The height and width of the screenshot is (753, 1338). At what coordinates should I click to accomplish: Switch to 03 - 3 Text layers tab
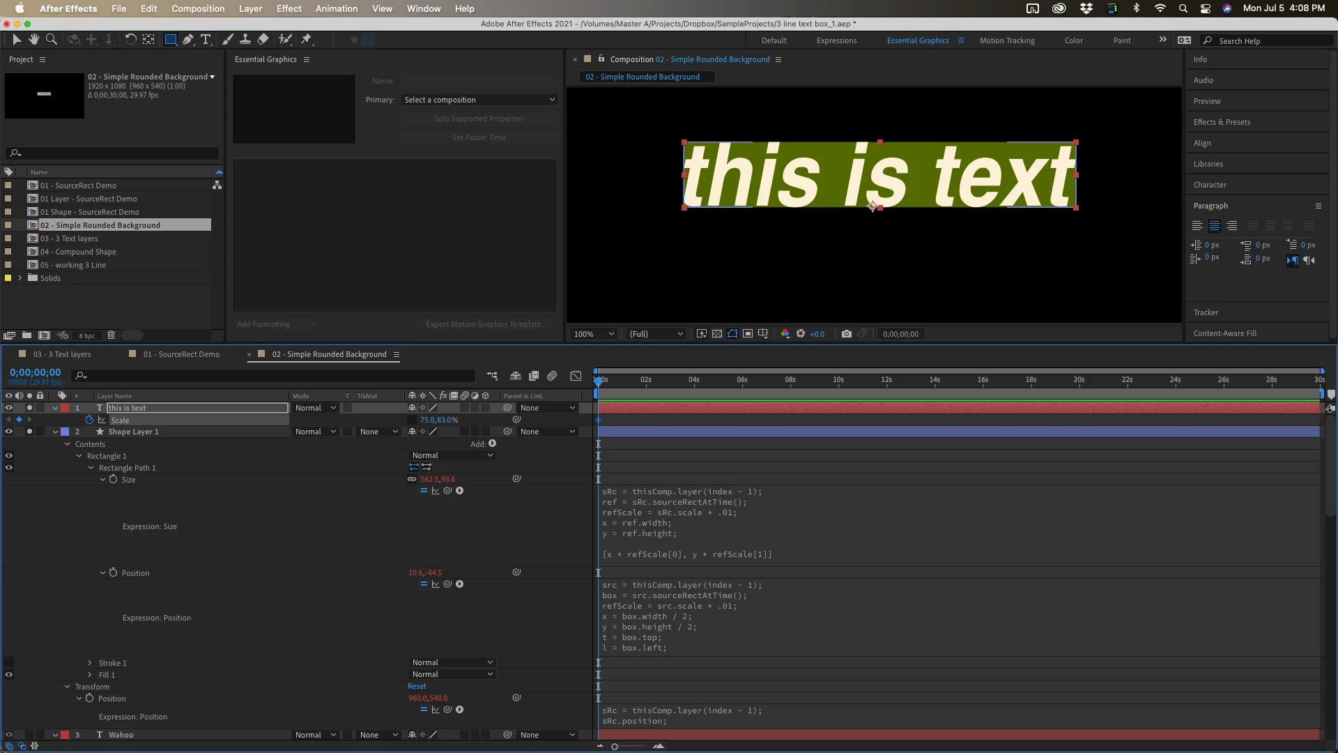pyautogui.click(x=61, y=354)
